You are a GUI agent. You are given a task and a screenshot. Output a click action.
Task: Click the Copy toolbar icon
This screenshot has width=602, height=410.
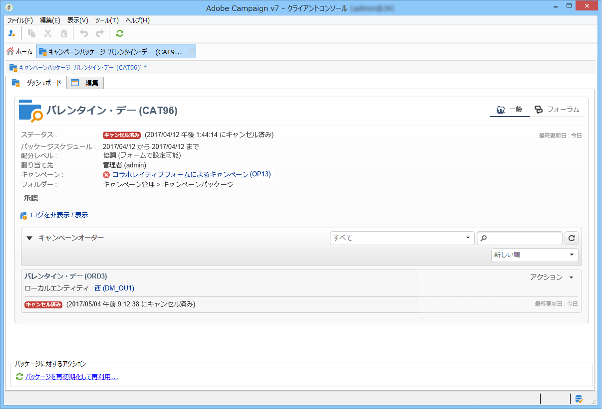32,33
